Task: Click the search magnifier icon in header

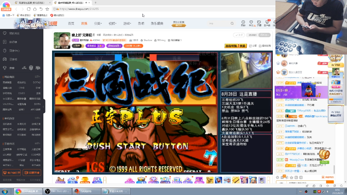Action: (232, 23)
